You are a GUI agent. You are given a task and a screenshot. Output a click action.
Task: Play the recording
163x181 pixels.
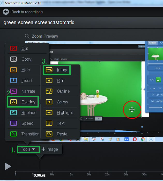pyautogui.click(x=8, y=167)
